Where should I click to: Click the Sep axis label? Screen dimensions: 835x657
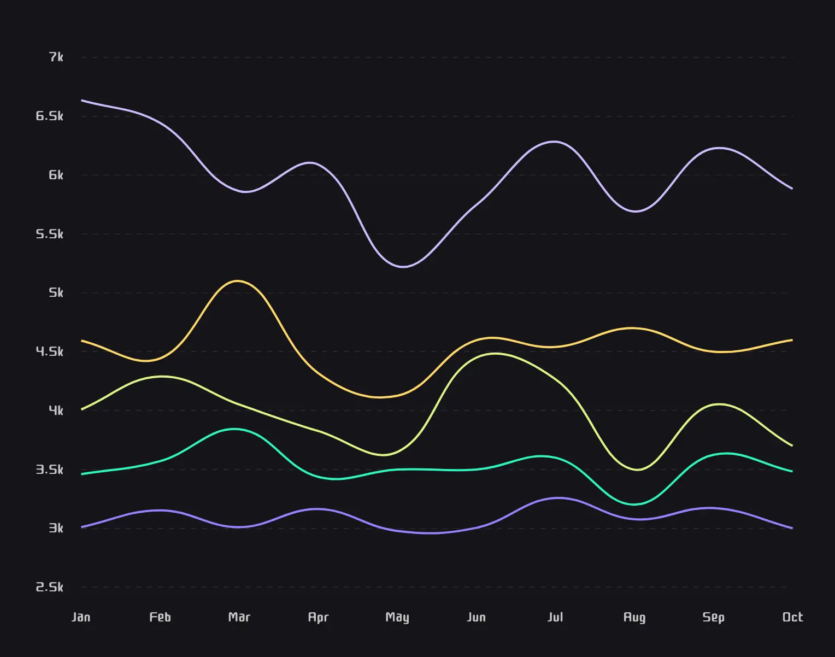[713, 617]
